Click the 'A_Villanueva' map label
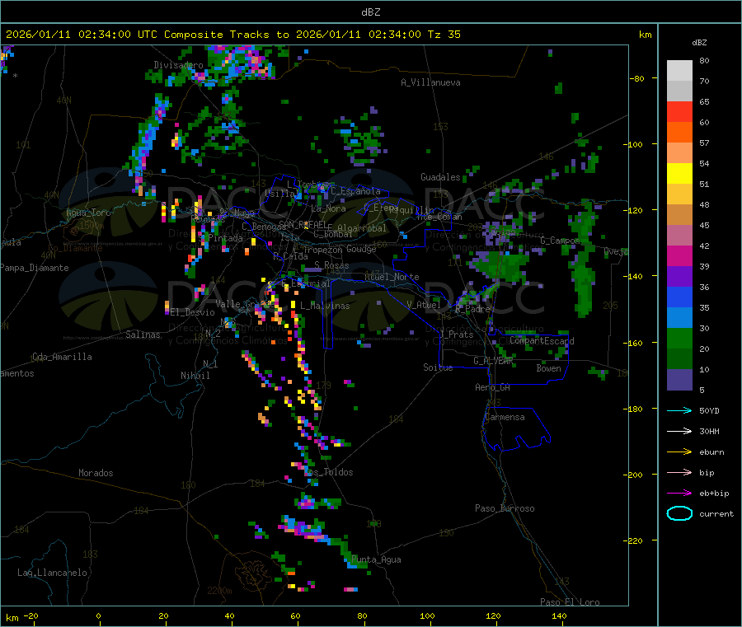This screenshot has width=742, height=627. click(x=430, y=82)
